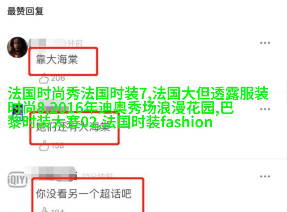Viewport: 287px width, 212px height.
Task: Click blurred username of first commenter
Action: tap(47, 43)
